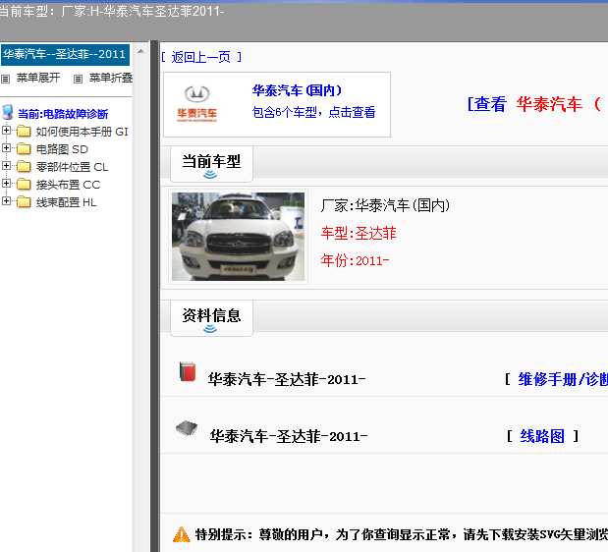Select the 当前:电路故障诊断 tree root
608x552 pixels.
coord(63,114)
